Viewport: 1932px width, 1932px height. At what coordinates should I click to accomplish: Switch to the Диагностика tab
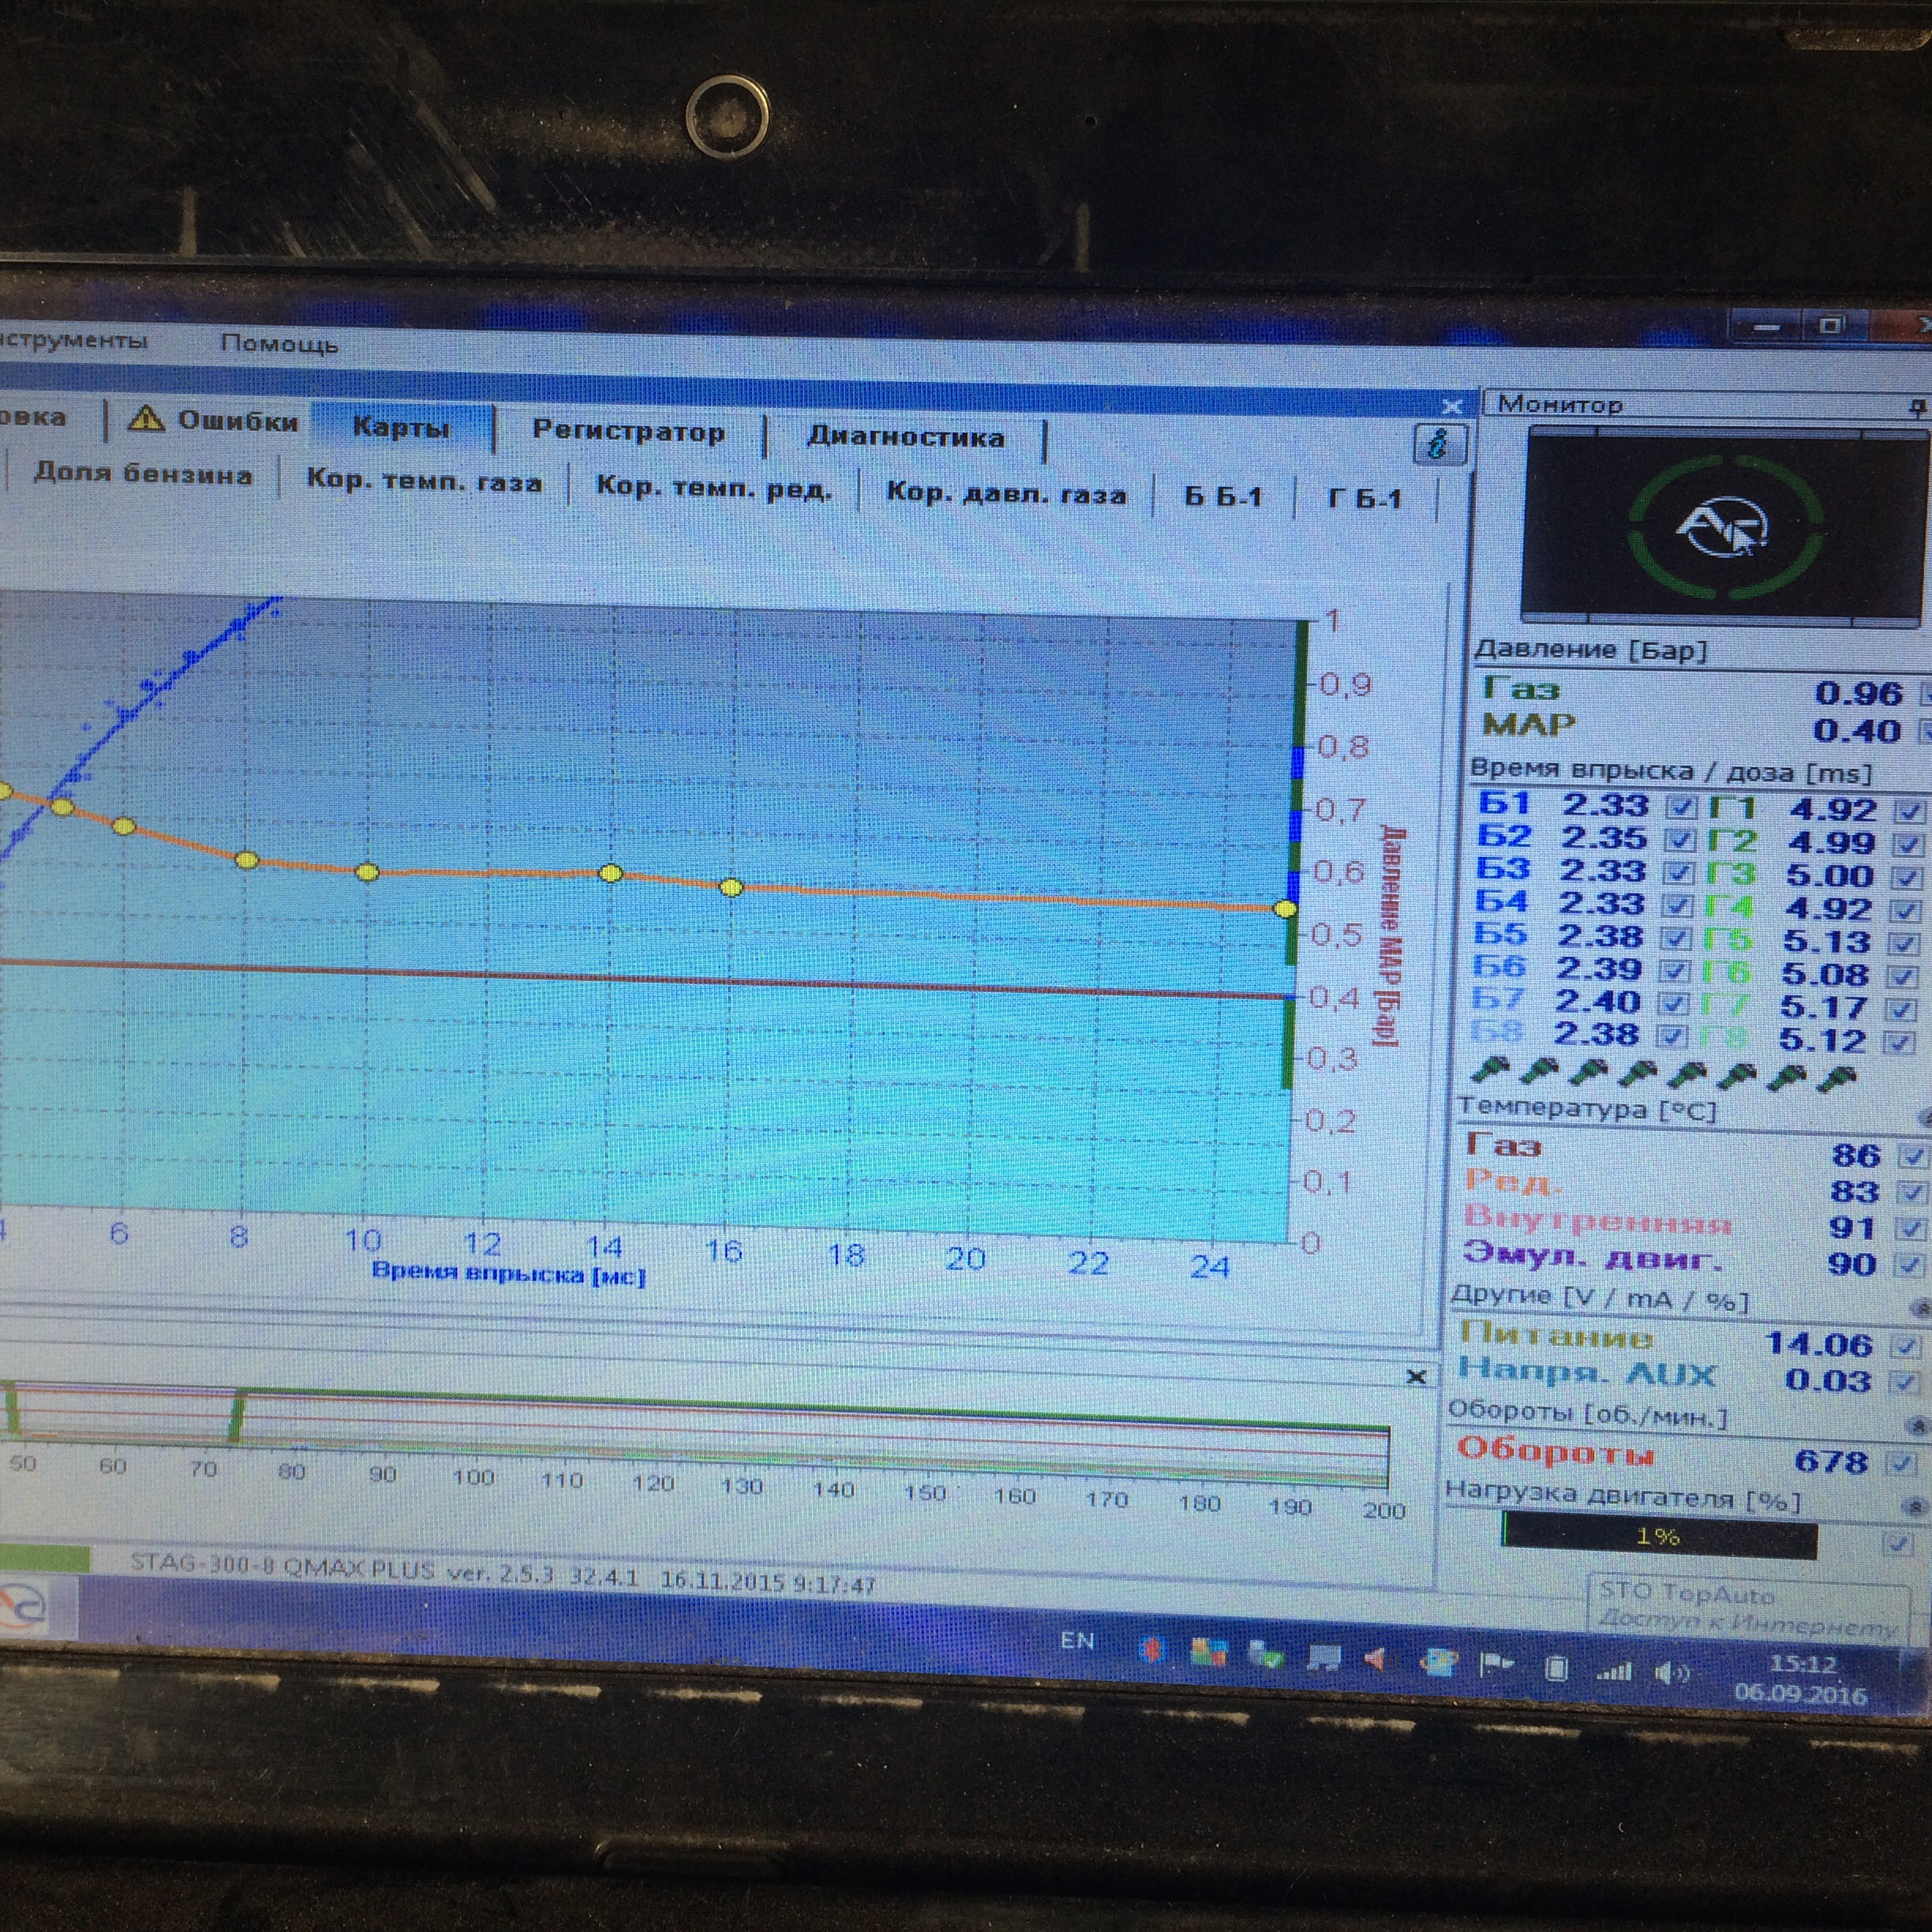905,437
